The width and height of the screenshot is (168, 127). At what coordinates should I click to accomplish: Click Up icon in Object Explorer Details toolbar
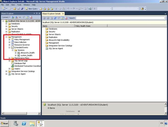click(x=51, y=18)
